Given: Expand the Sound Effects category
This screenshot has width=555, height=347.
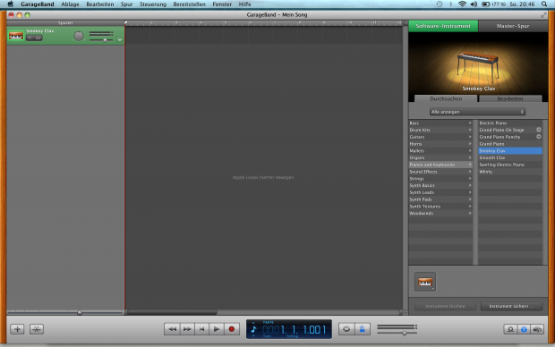Looking at the screenshot, I should 440,172.
